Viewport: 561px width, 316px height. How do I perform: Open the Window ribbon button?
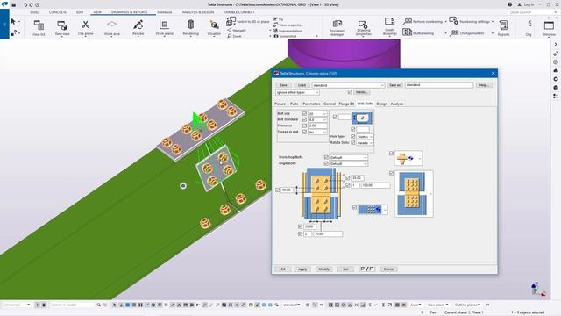pos(549,28)
